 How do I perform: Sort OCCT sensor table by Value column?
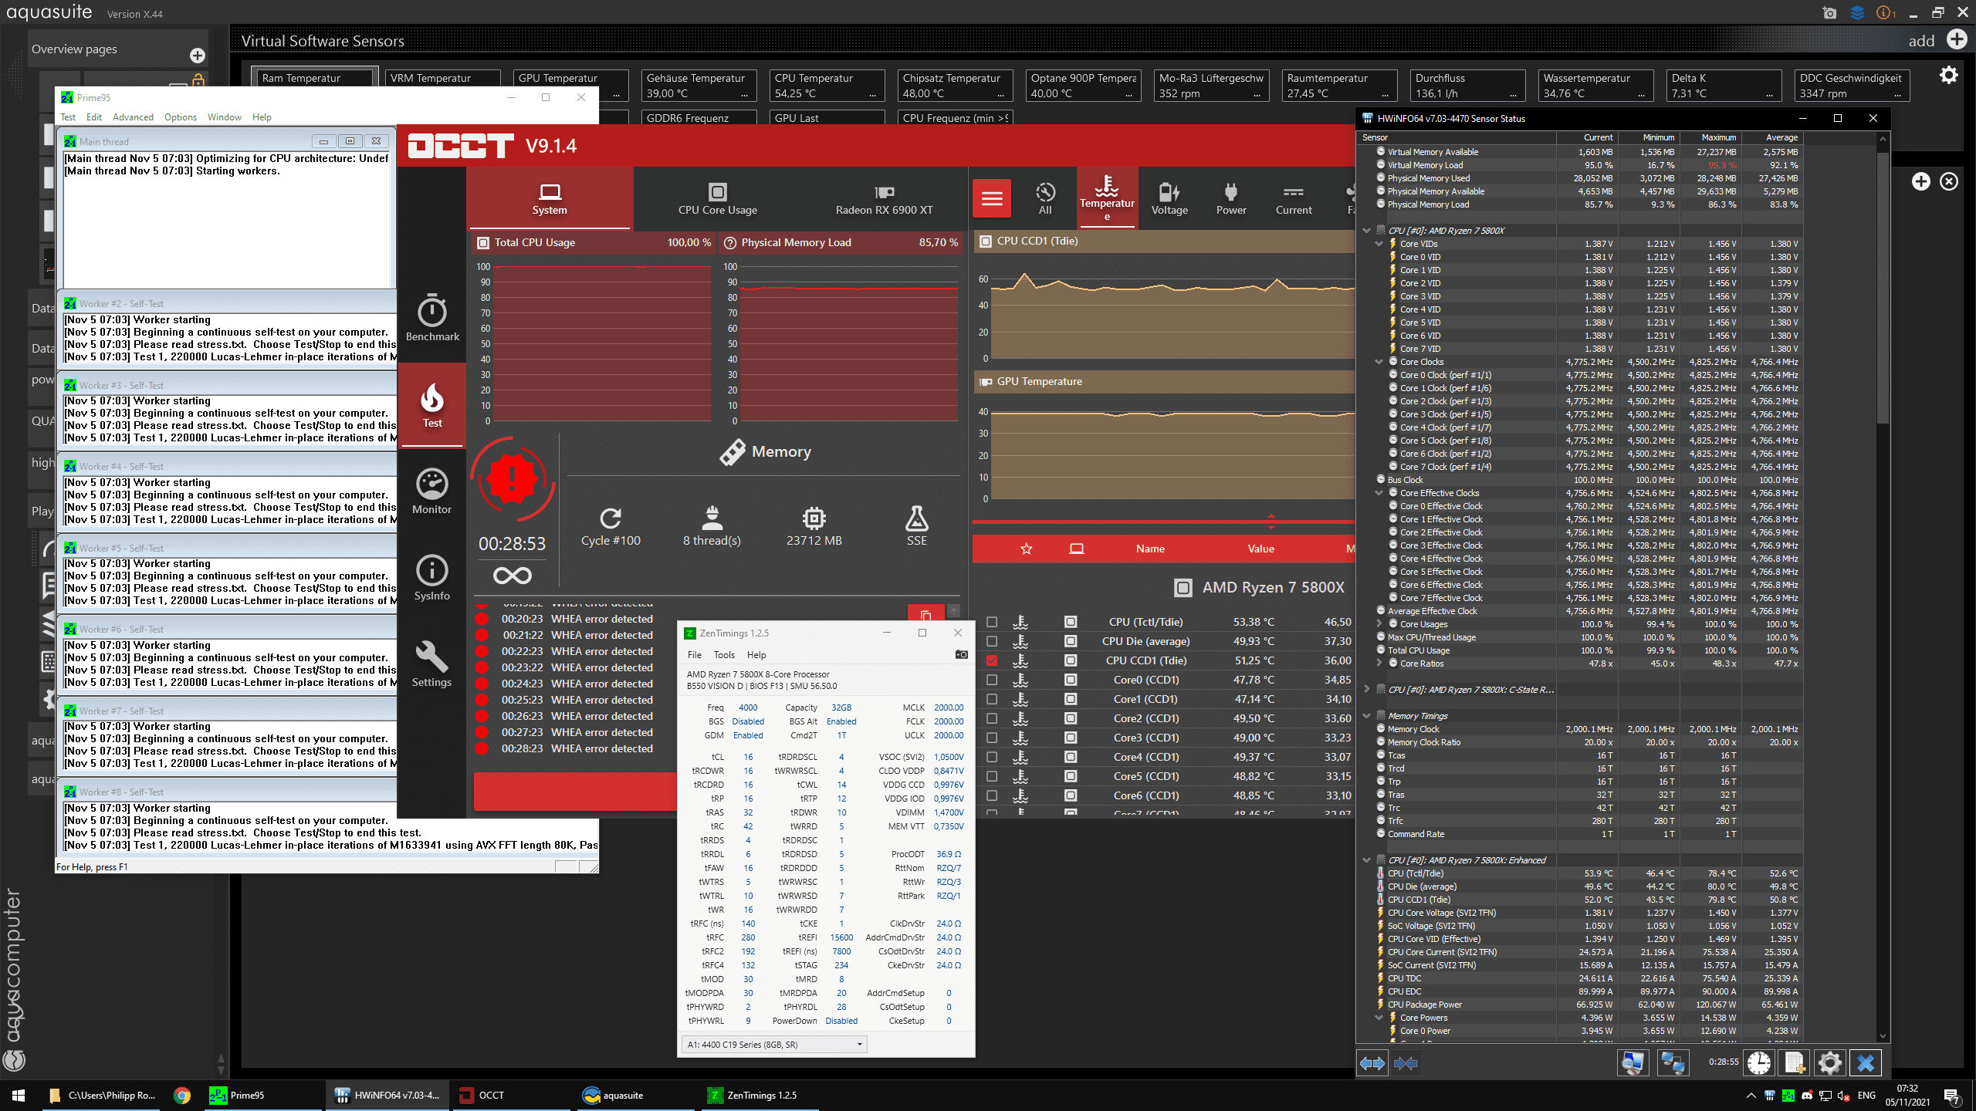coord(1261,549)
